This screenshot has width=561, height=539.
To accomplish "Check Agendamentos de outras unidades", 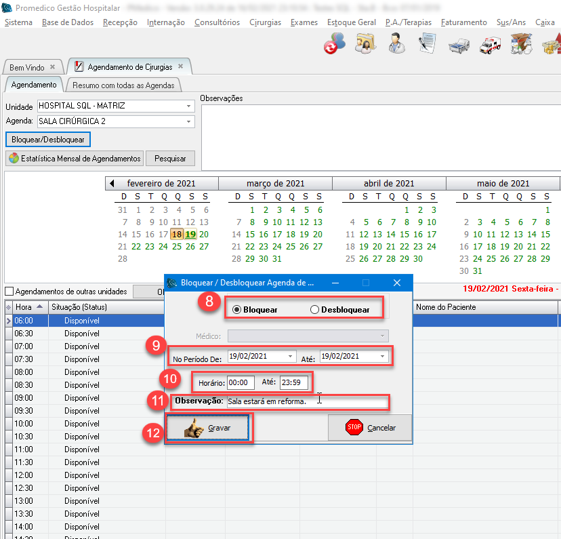I will 9,292.
